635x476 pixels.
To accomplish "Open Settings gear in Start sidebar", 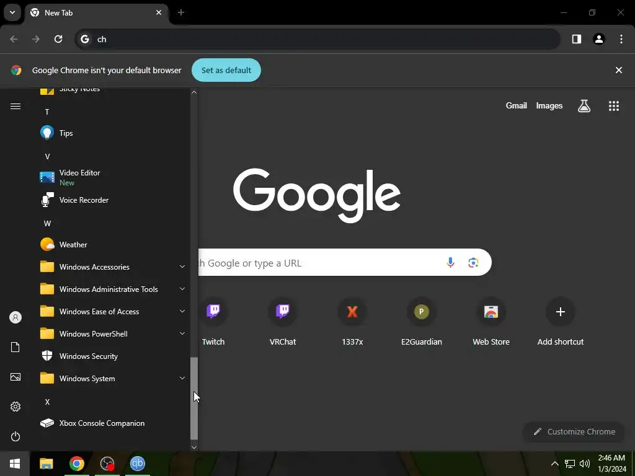I will click(x=16, y=407).
